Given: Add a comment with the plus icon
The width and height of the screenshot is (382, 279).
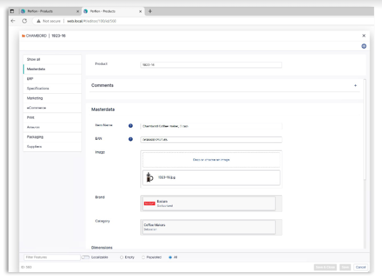Looking at the screenshot, I should (355, 85).
